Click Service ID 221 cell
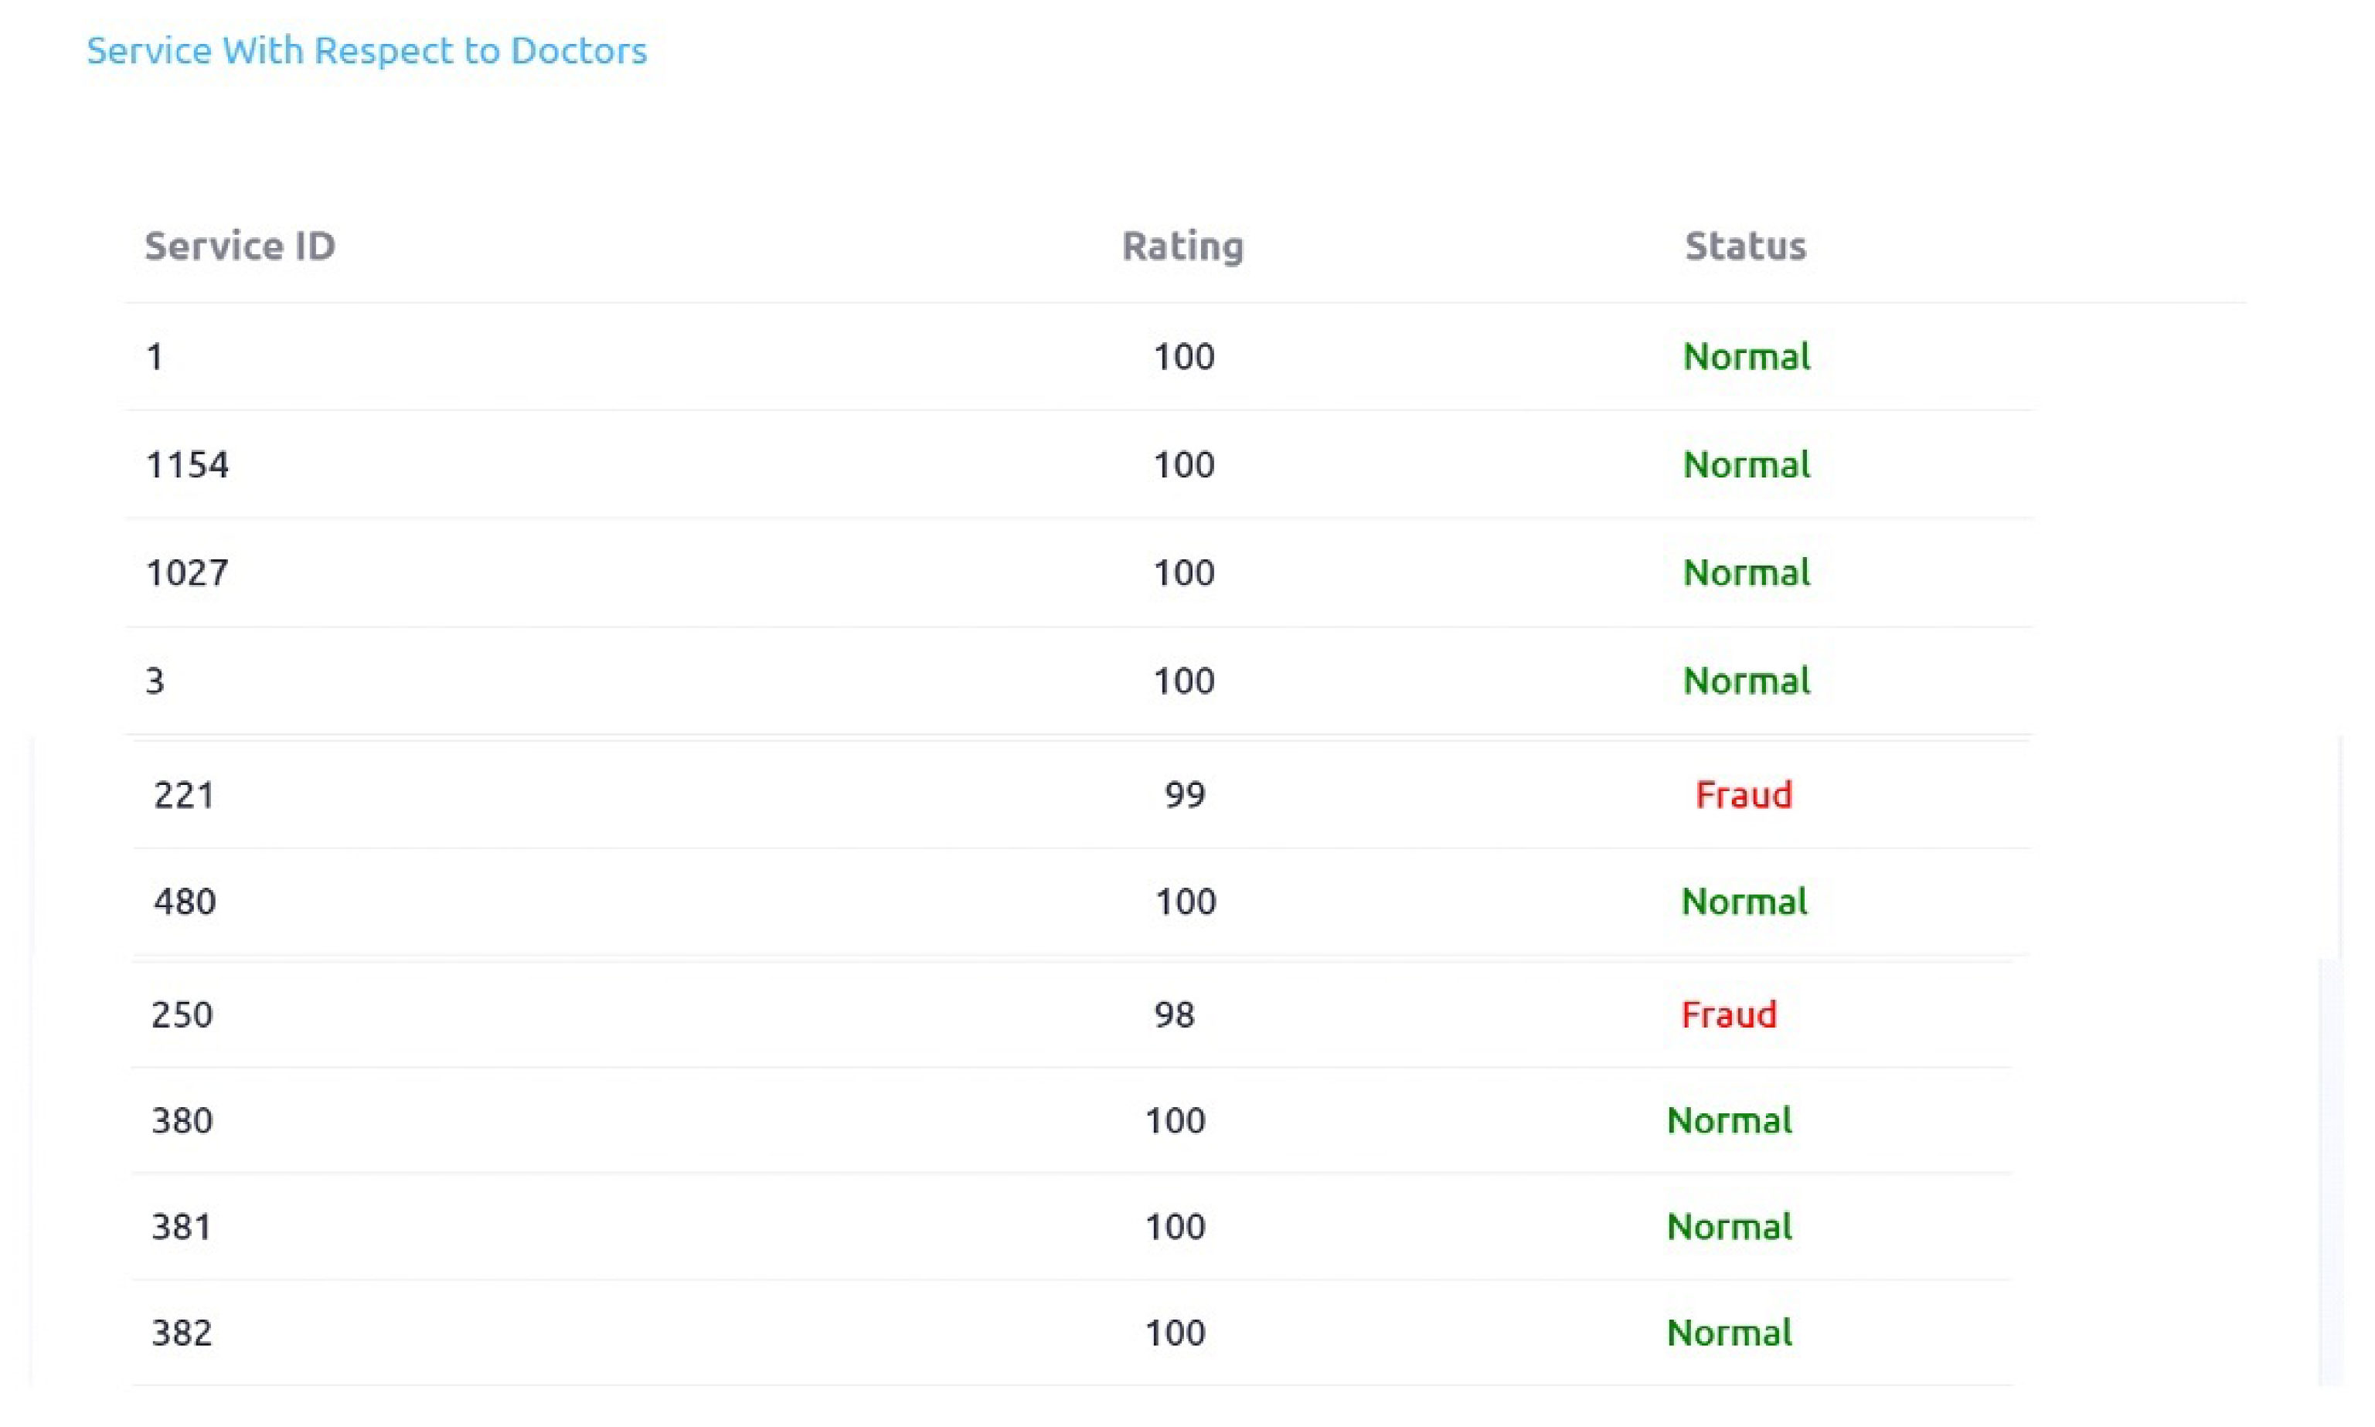This screenshot has height=1427, width=2375. coord(184,795)
